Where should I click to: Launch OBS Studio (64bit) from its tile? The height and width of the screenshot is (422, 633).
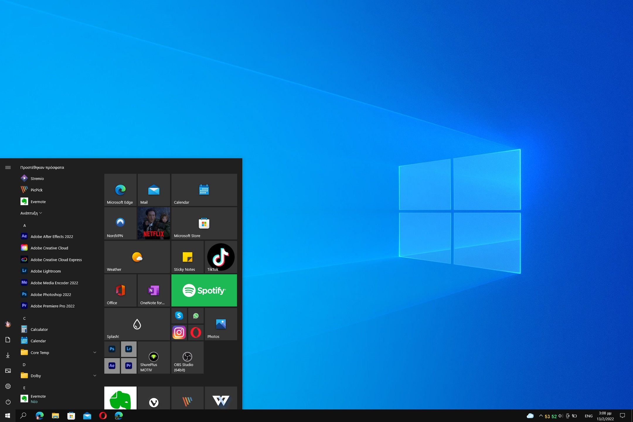[187, 358]
